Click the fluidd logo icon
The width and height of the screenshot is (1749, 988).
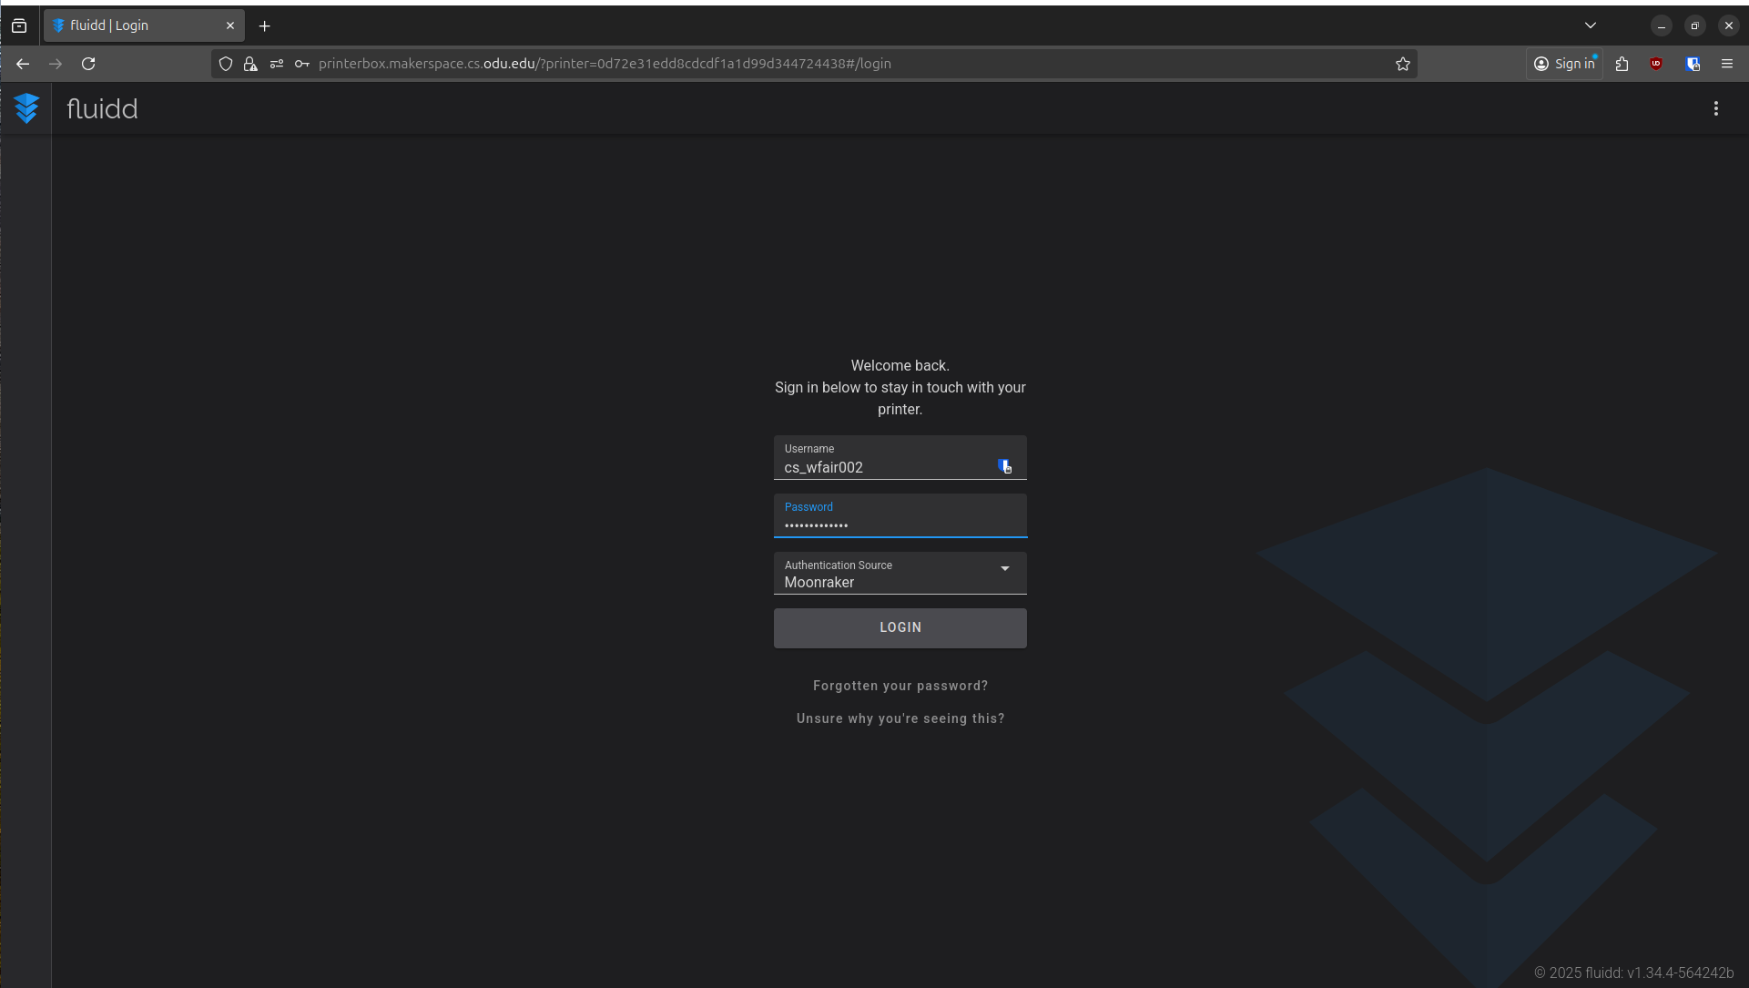coord(26,108)
